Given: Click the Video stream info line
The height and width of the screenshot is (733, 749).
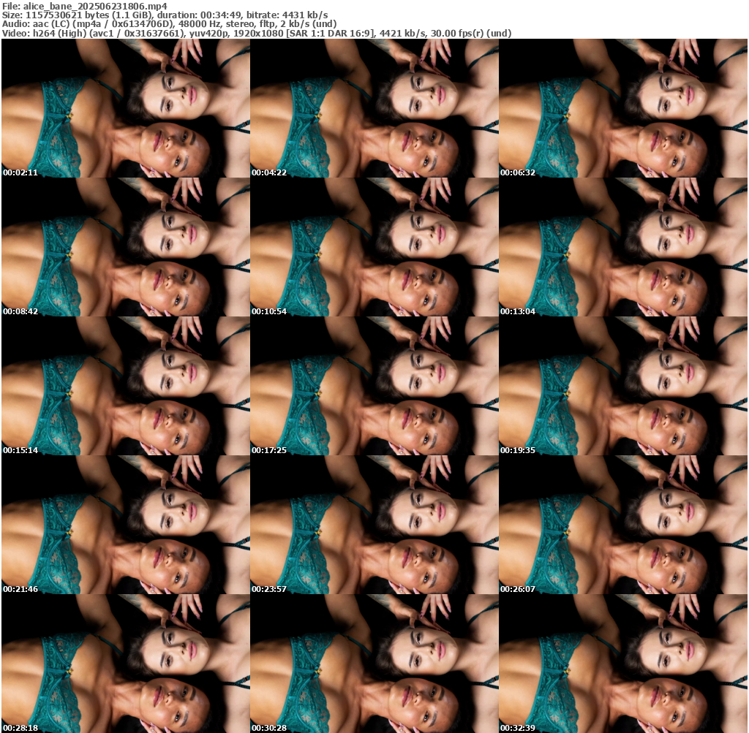Looking at the screenshot, I should click(256, 34).
